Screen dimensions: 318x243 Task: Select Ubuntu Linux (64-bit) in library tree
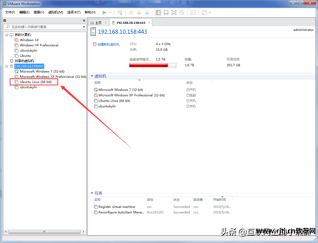(x=36, y=82)
